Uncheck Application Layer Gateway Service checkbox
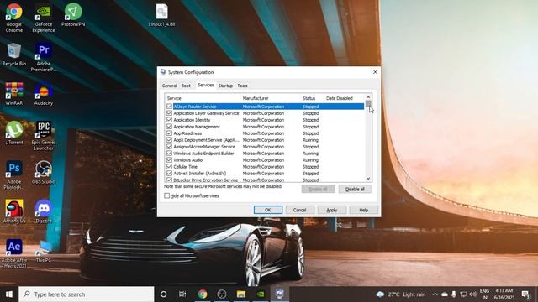This screenshot has height=302, width=538. click(169, 113)
